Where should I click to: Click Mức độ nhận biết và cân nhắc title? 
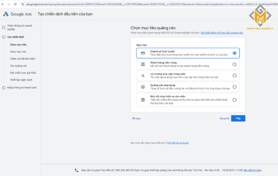point(168,96)
